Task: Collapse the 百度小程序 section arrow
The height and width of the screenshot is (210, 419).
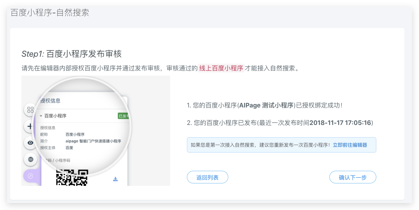Action: [x=41, y=116]
